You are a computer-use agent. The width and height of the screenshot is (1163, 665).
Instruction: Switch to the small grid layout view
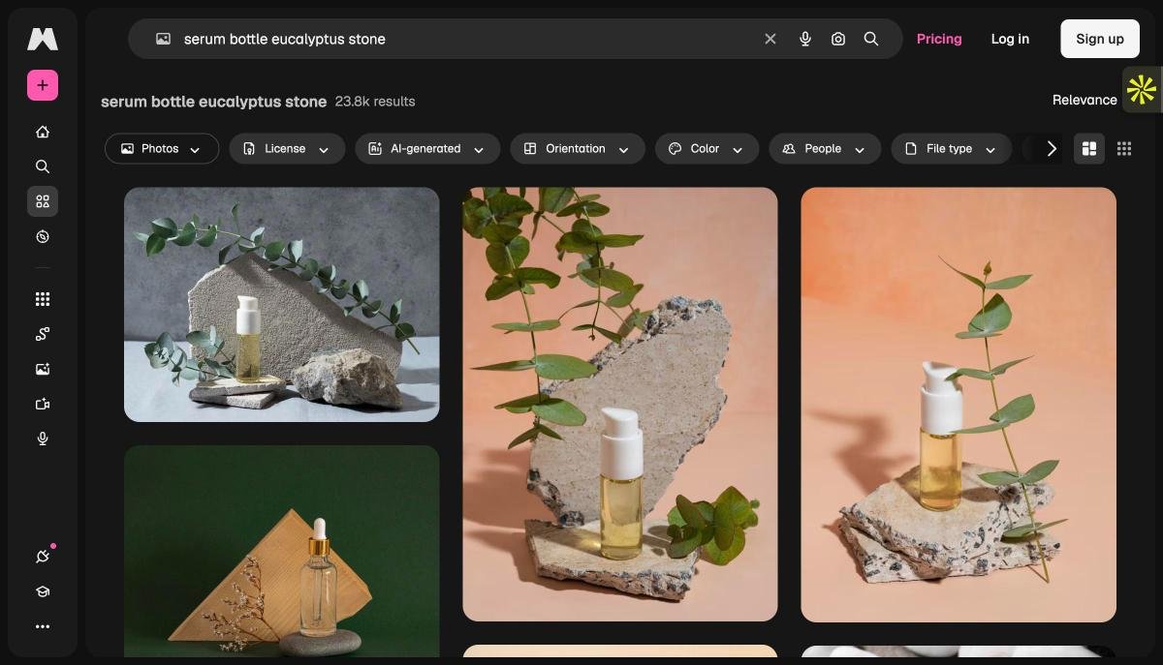coord(1124,148)
